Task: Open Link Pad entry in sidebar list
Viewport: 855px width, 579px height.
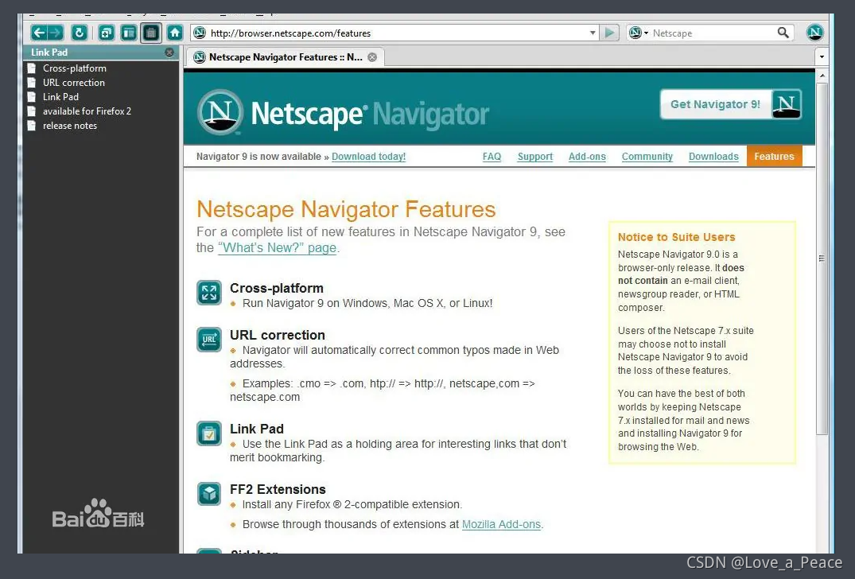Action: [x=60, y=96]
